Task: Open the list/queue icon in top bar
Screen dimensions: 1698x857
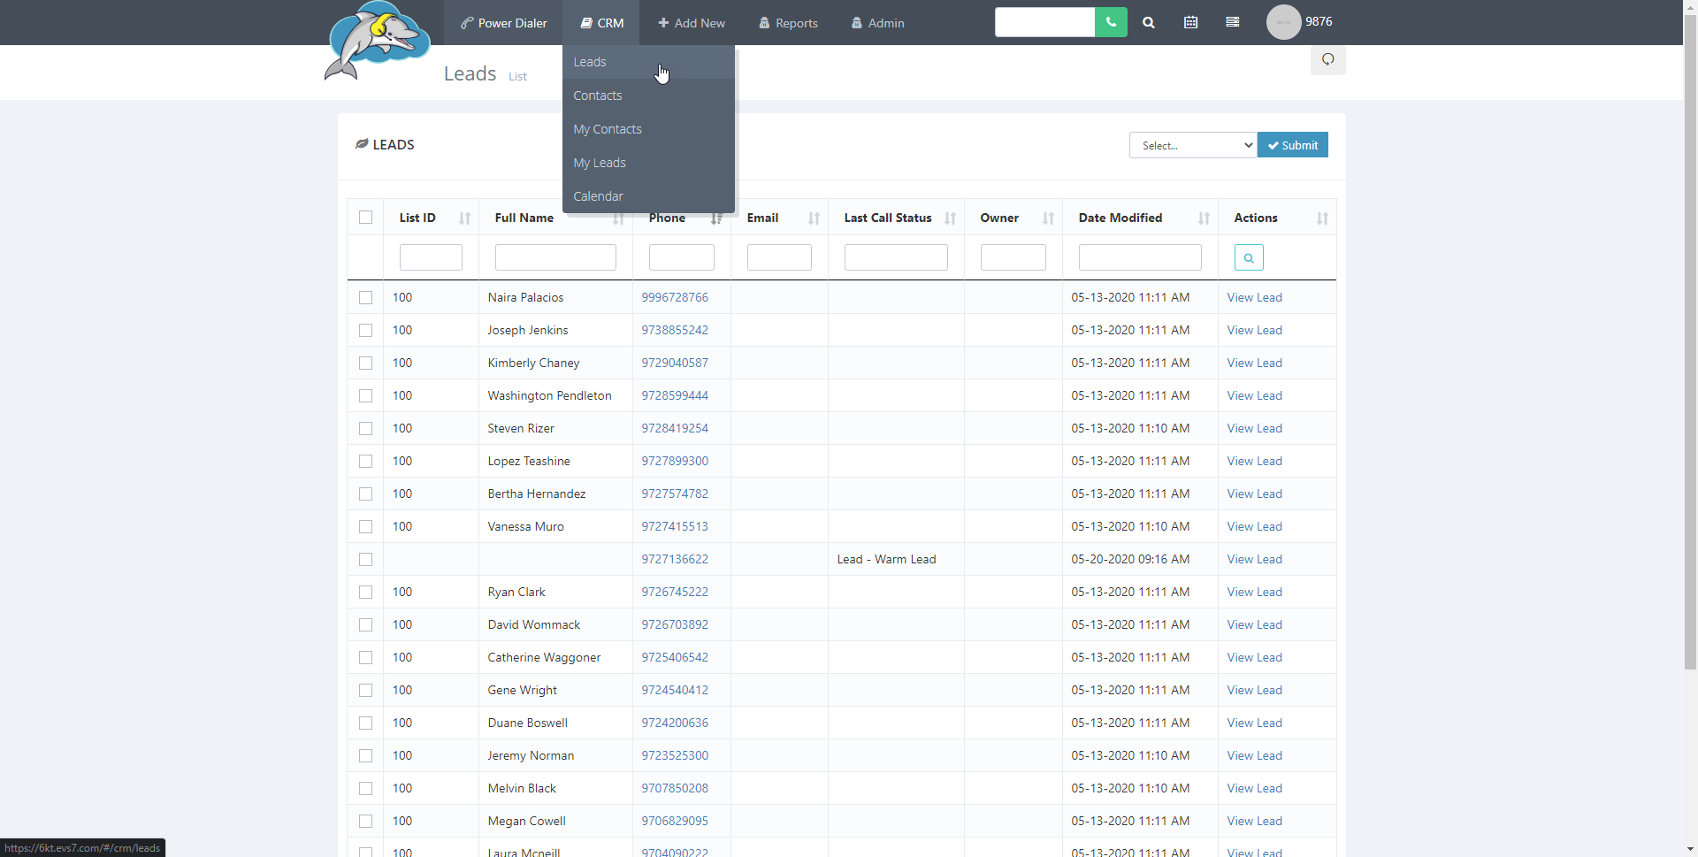Action: (1233, 22)
